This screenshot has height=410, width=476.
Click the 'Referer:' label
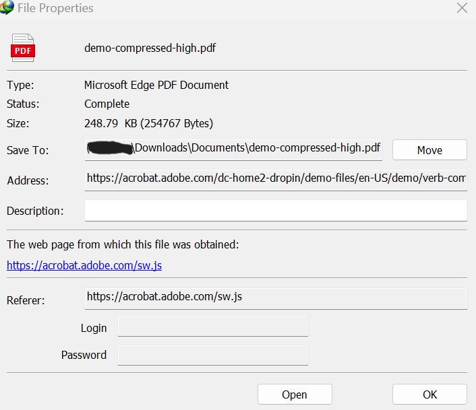[x=26, y=300]
